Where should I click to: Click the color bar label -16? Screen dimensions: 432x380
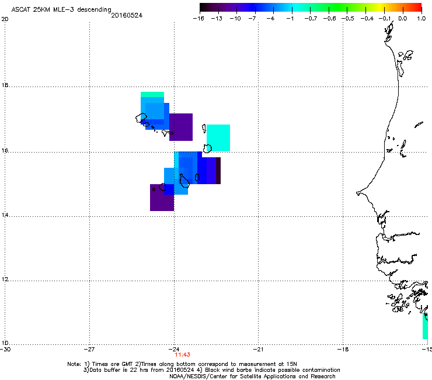[x=198, y=19]
